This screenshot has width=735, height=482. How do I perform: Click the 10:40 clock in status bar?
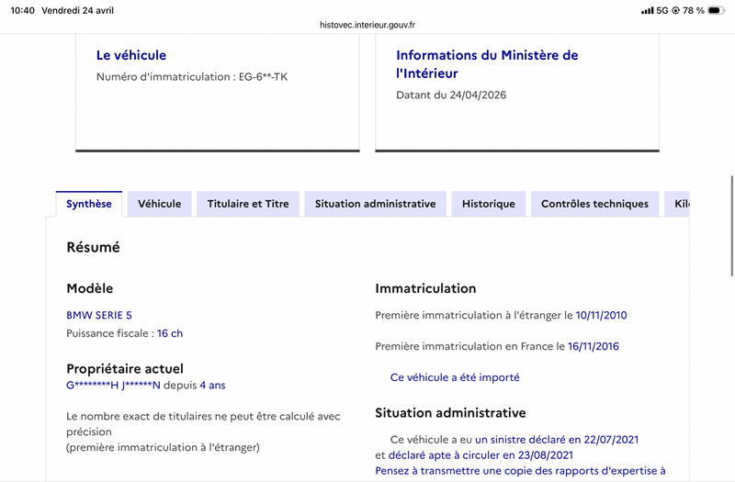point(22,10)
